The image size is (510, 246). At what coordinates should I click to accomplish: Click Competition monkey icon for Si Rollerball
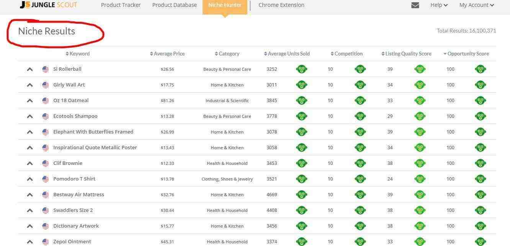pos(360,69)
